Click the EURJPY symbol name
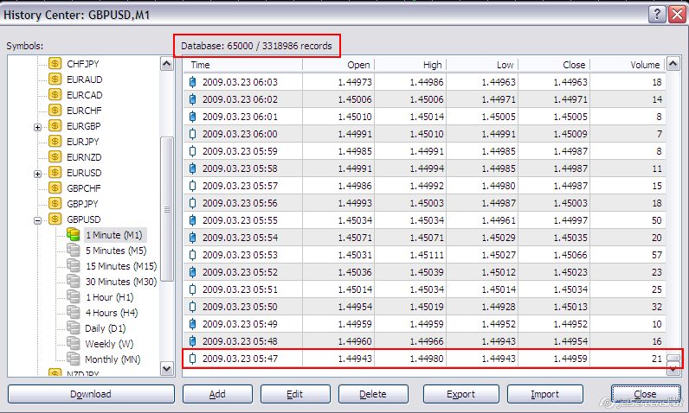The height and width of the screenshot is (413, 689). tap(83, 142)
